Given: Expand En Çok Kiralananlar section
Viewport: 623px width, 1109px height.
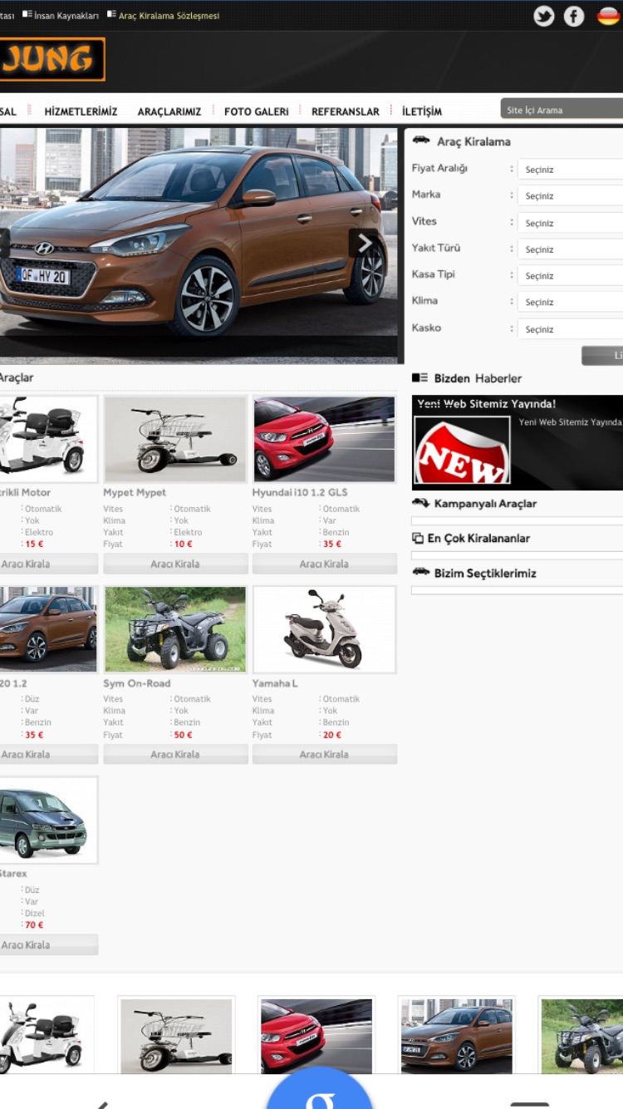Looking at the screenshot, I should pyautogui.click(x=478, y=538).
